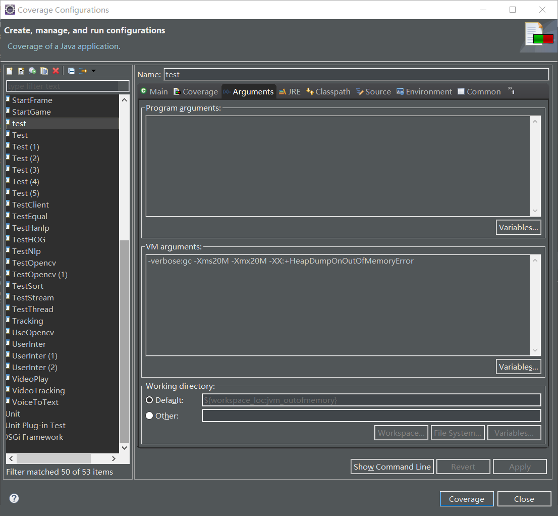
Task: Select the Other working directory radio button
Action: [149, 416]
